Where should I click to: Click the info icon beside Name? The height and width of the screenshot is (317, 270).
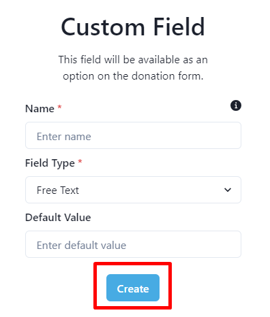pos(236,105)
